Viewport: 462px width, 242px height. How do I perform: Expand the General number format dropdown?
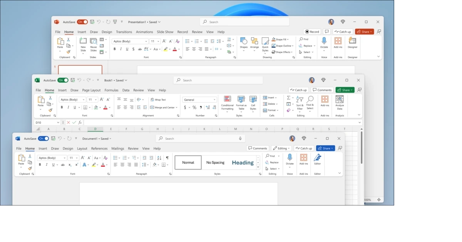(x=214, y=100)
